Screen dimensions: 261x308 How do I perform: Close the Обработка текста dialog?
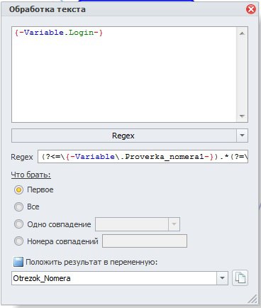(x=251, y=9)
